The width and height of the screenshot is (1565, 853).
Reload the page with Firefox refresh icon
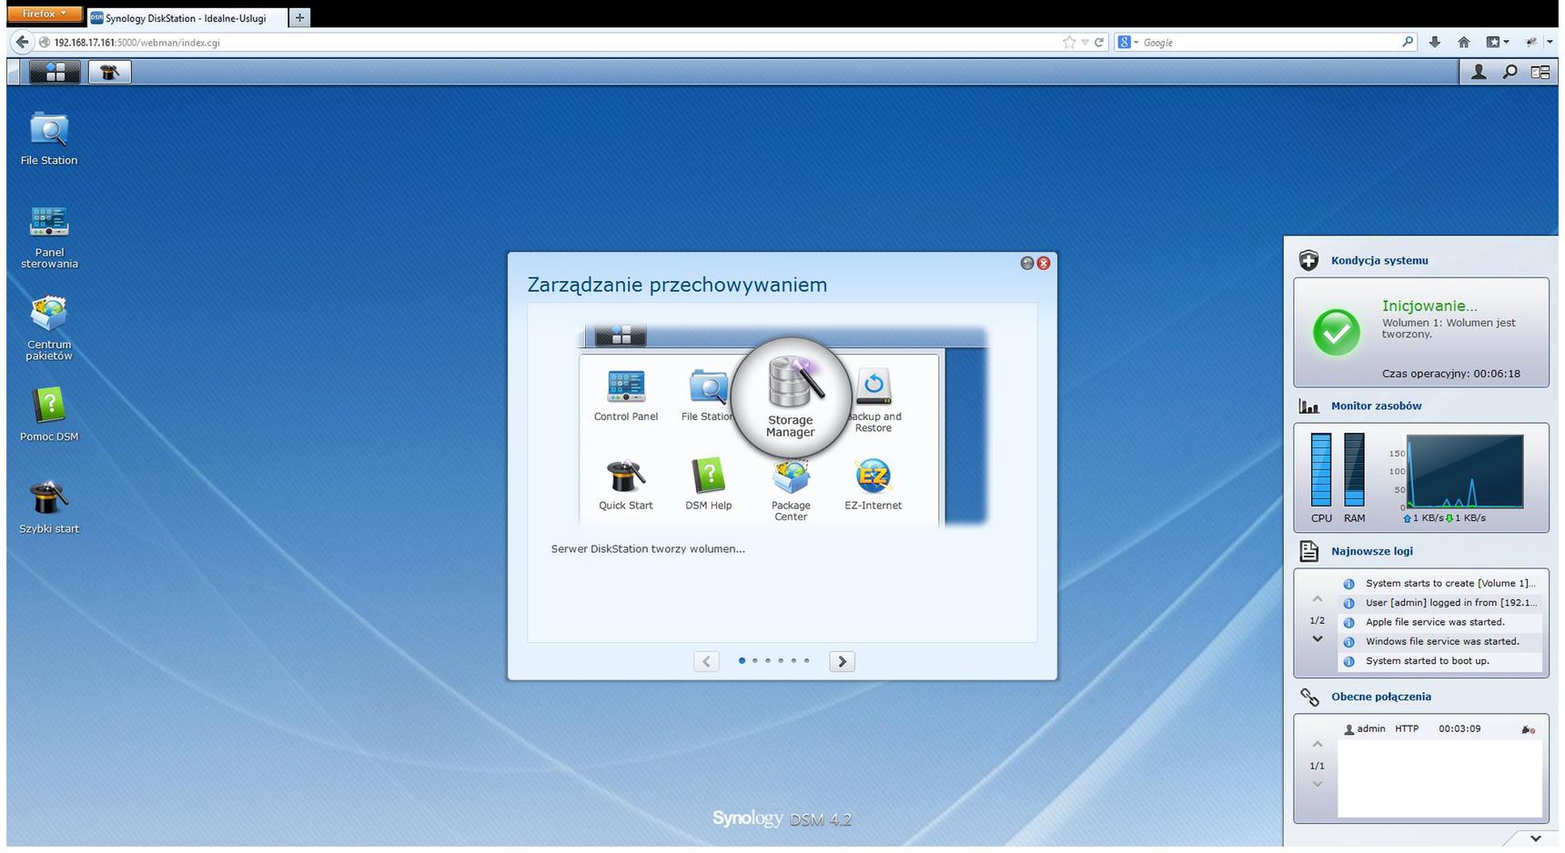click(x=1098, y=42)
